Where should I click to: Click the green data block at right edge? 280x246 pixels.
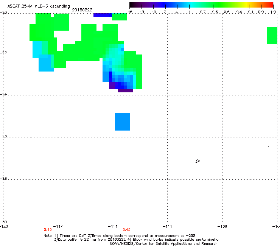(272, 36)
